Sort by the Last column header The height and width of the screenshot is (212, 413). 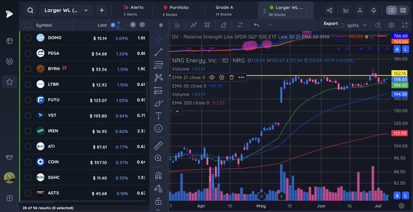[x=102, y=25]
